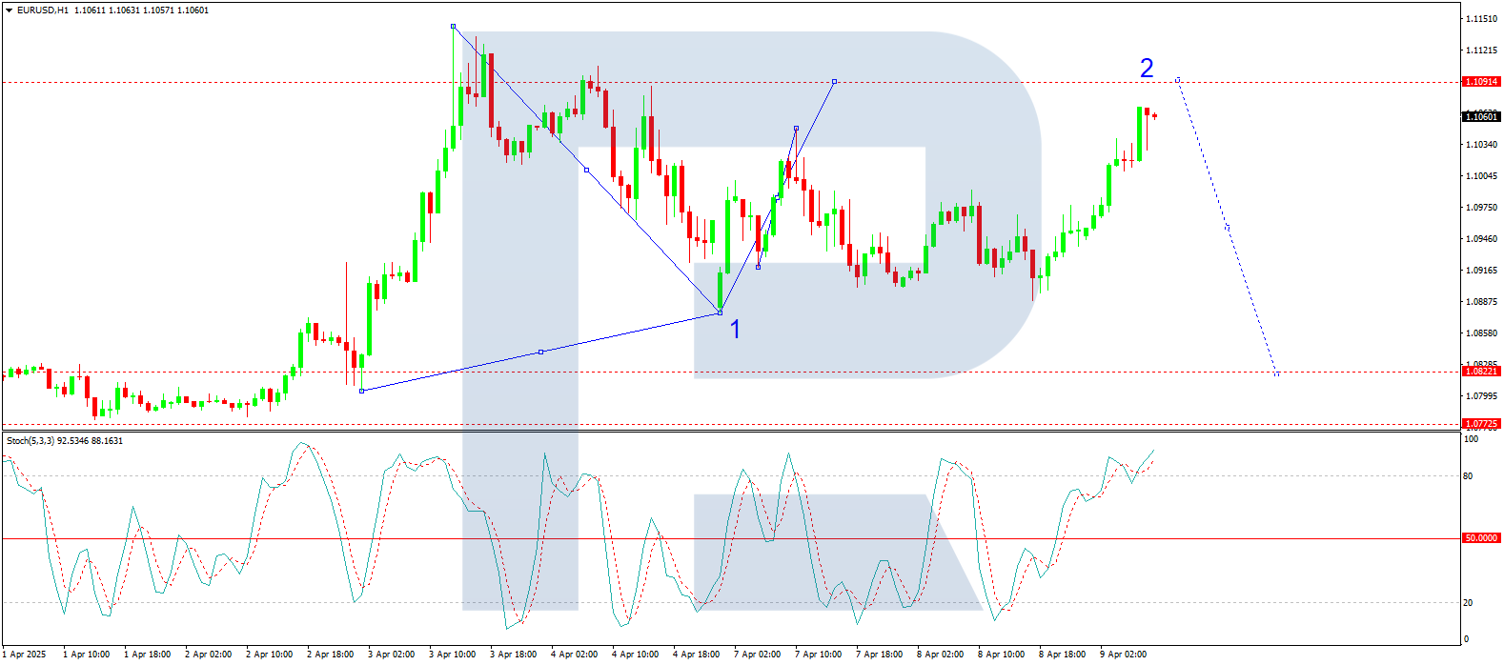Click the 1.09750 price axis label
Image resolution: width=1504 pixels, height=665 pixels.
coord(1481,208)
